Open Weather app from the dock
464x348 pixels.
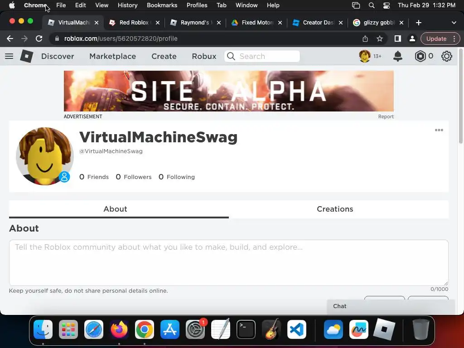[x=333, y=329]
